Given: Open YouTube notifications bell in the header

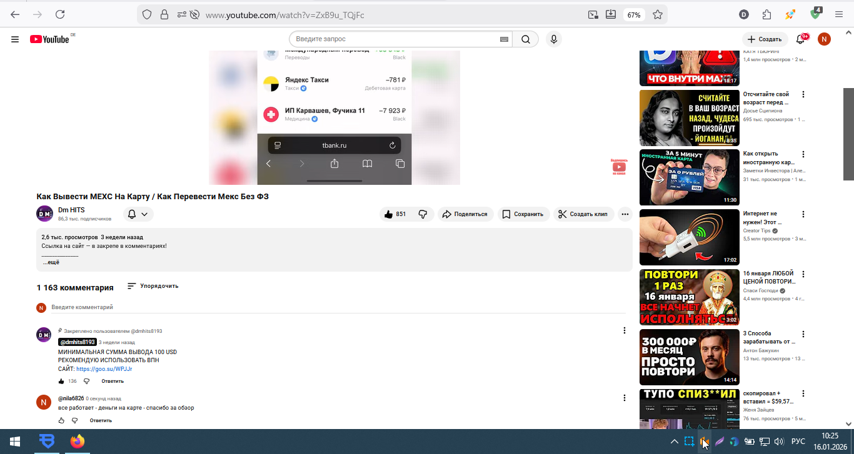Looking at the screenshot, I should coord(800,39).
